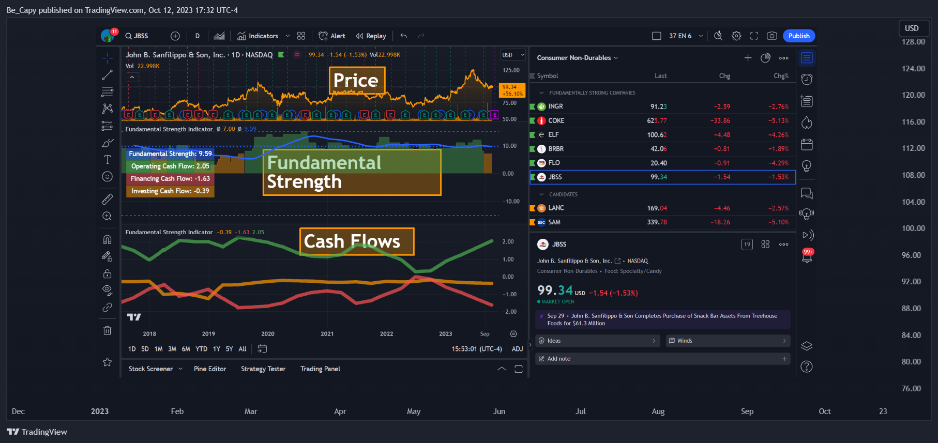Start bar Replay mode
Viewport: 938px width, 443px height.
[x=371, y=36]
